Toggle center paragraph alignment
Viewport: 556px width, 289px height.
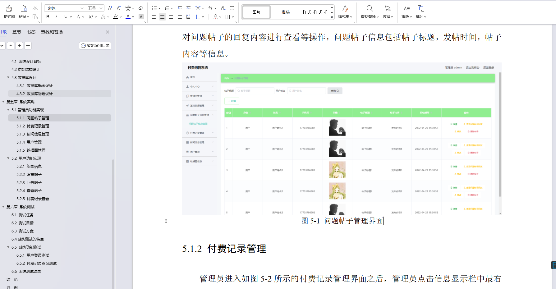tap(162, 17)
